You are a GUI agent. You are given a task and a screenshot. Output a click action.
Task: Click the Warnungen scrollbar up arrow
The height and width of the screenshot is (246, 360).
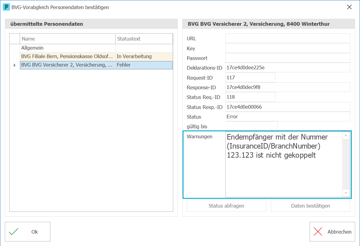pos(346,136)
